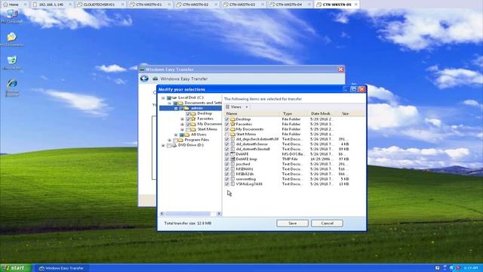Click the Save button

(x=292, y=224)
